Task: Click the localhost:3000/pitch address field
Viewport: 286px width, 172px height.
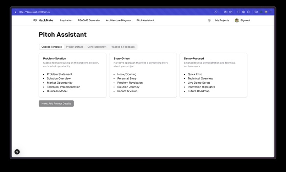Action: [34, 12]
